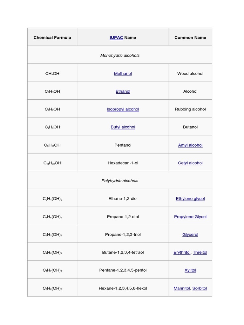This screenshot has width=244, height=325.
Task: Open the Sorbitol link
Action: click(x=200, y=288)
